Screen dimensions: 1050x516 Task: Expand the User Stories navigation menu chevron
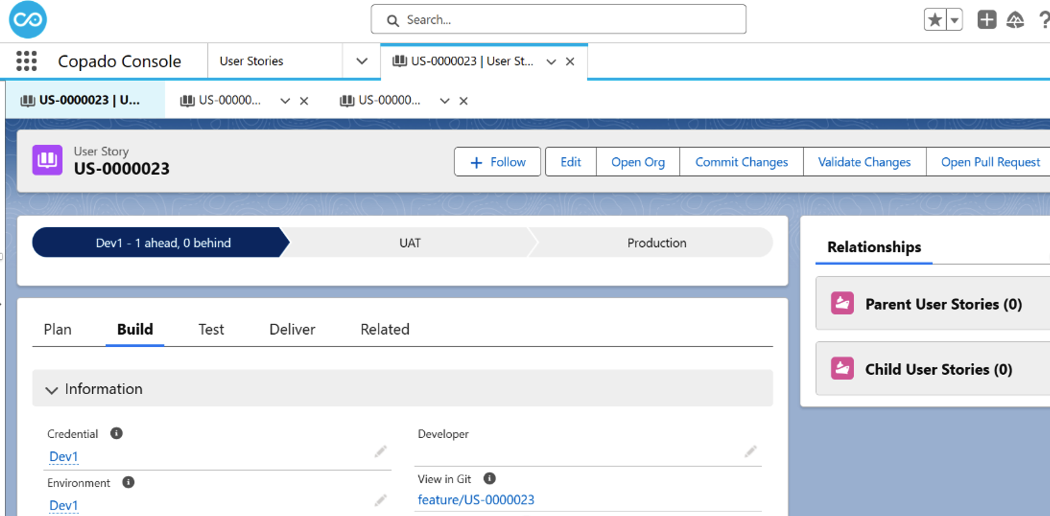tap(362, 61)
